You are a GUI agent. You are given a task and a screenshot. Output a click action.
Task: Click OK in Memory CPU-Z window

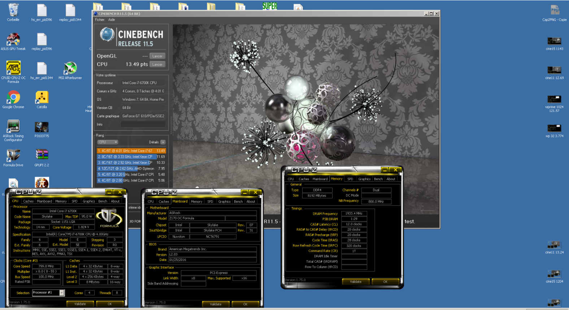(385, 281)
